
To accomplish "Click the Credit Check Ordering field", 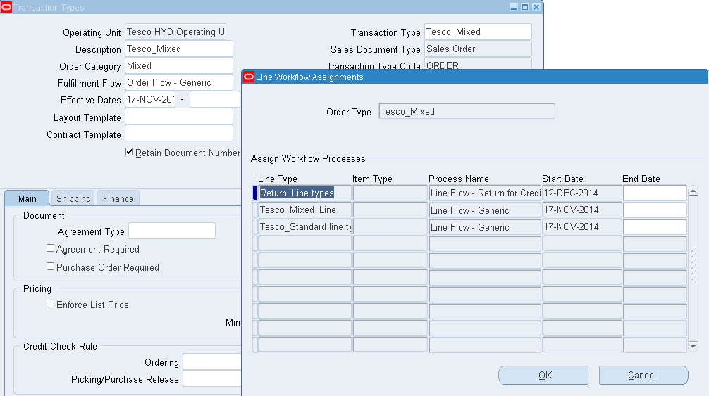I will point(212,362).
